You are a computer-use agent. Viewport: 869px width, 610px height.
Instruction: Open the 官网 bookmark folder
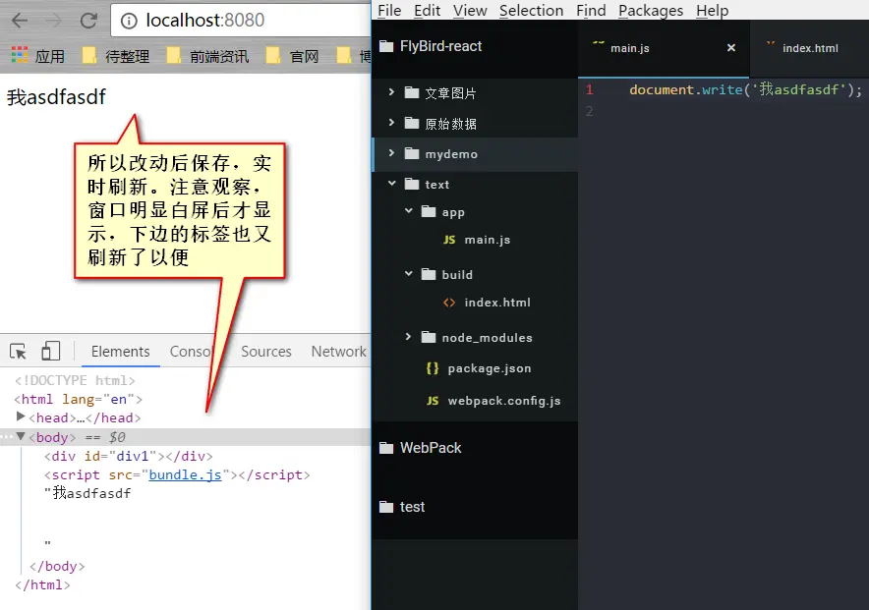[x=292, y=56]
